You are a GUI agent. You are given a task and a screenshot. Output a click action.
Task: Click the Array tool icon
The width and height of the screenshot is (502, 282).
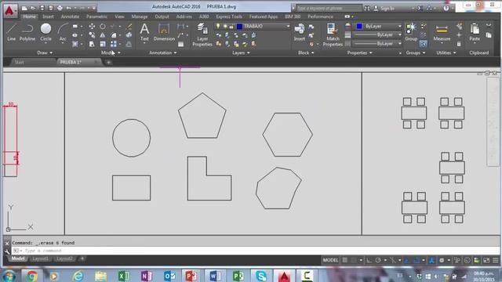pyautogui.click(x=114, y=44)
